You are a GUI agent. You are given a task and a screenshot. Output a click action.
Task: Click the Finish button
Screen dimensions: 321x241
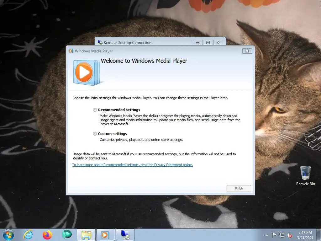tap(239, 188)
